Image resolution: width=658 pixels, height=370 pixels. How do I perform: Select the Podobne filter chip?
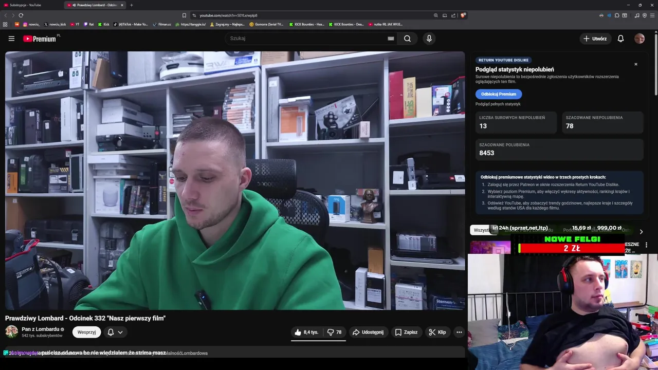pos(572,230)
